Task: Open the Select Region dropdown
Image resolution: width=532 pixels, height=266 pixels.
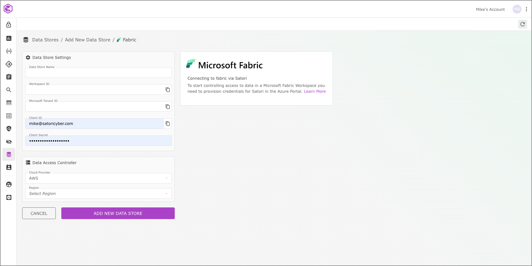Action: 98,194
